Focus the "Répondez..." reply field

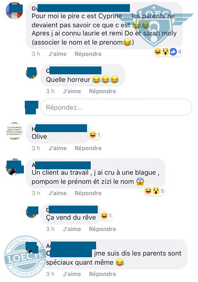pyautogui.click(x=116, y=107)
